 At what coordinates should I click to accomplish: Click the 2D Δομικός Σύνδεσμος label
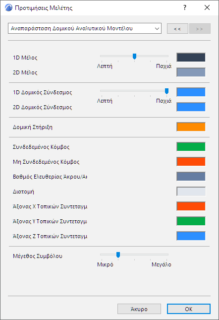pyautogui.click(x=43, y=107)
